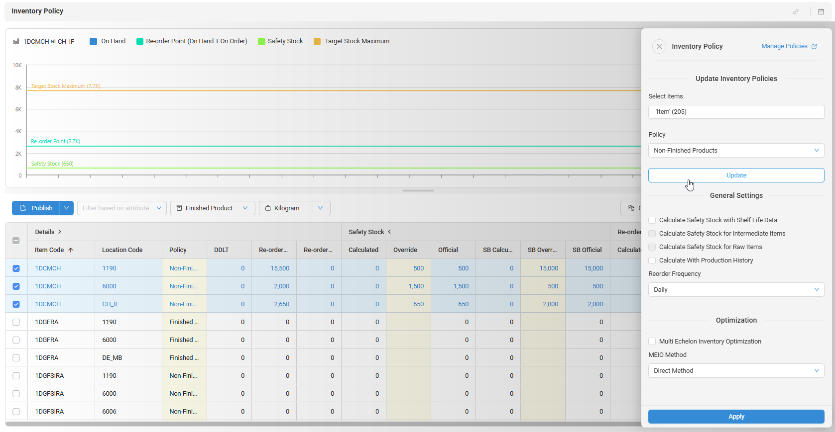Screen dimensions: 835x432
Task: Open the calendar icon in the top-right header
Action: click(821, 11)
